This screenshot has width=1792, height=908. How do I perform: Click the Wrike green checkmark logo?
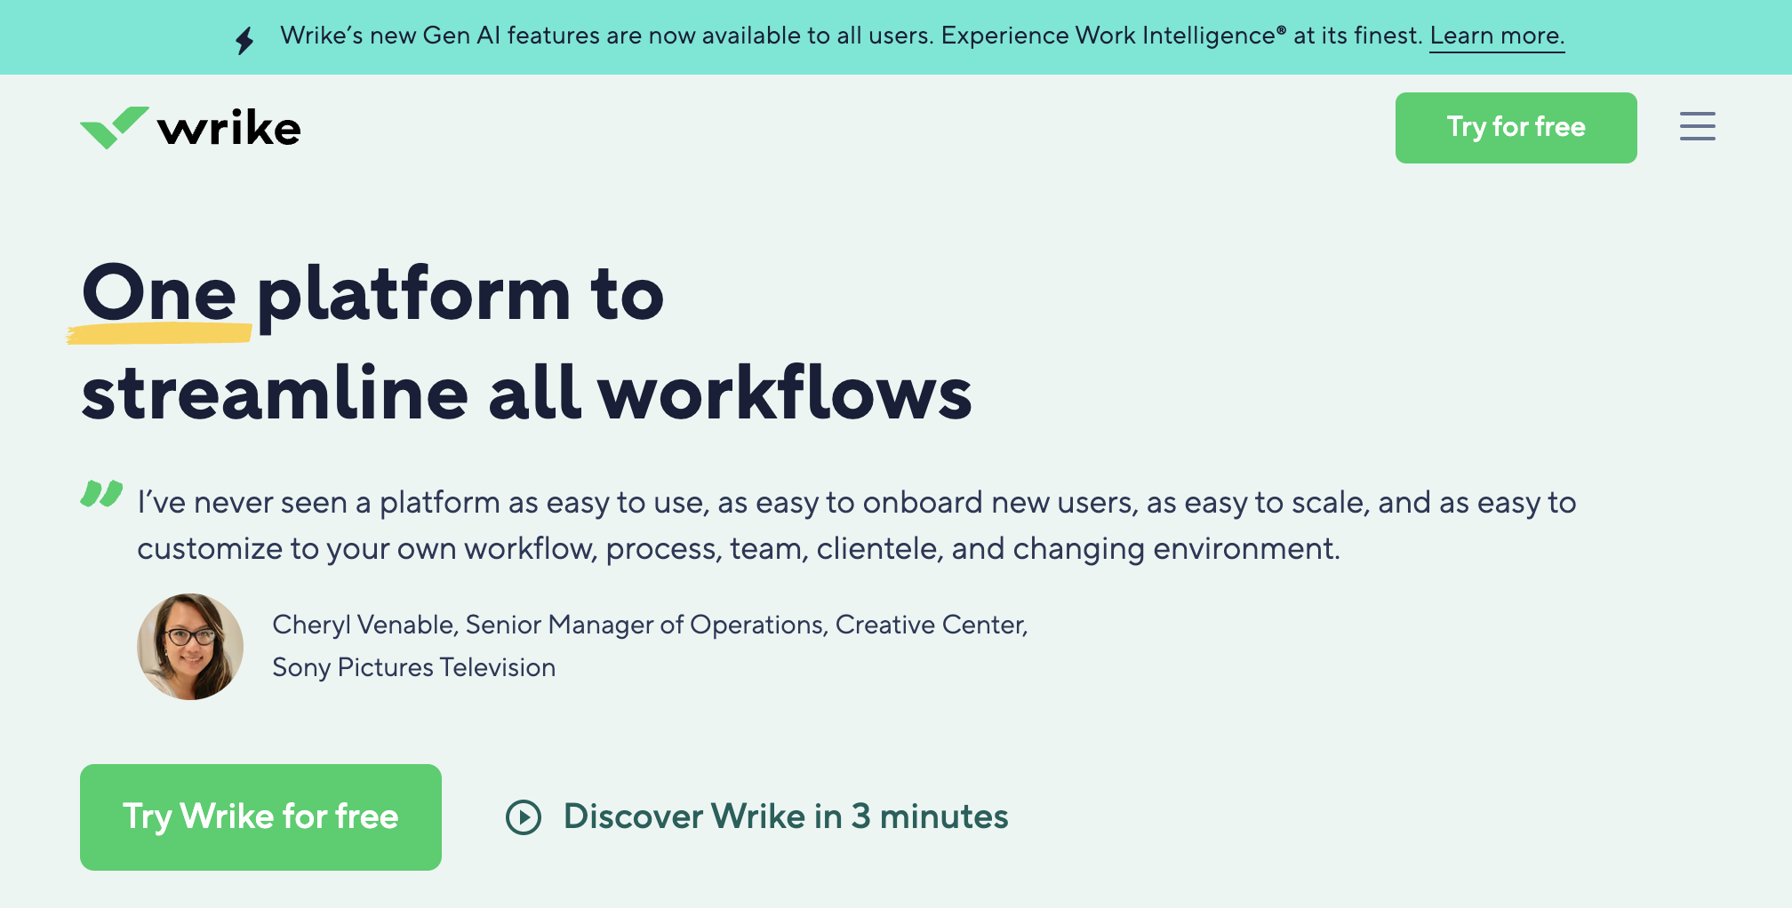point(114,128)
